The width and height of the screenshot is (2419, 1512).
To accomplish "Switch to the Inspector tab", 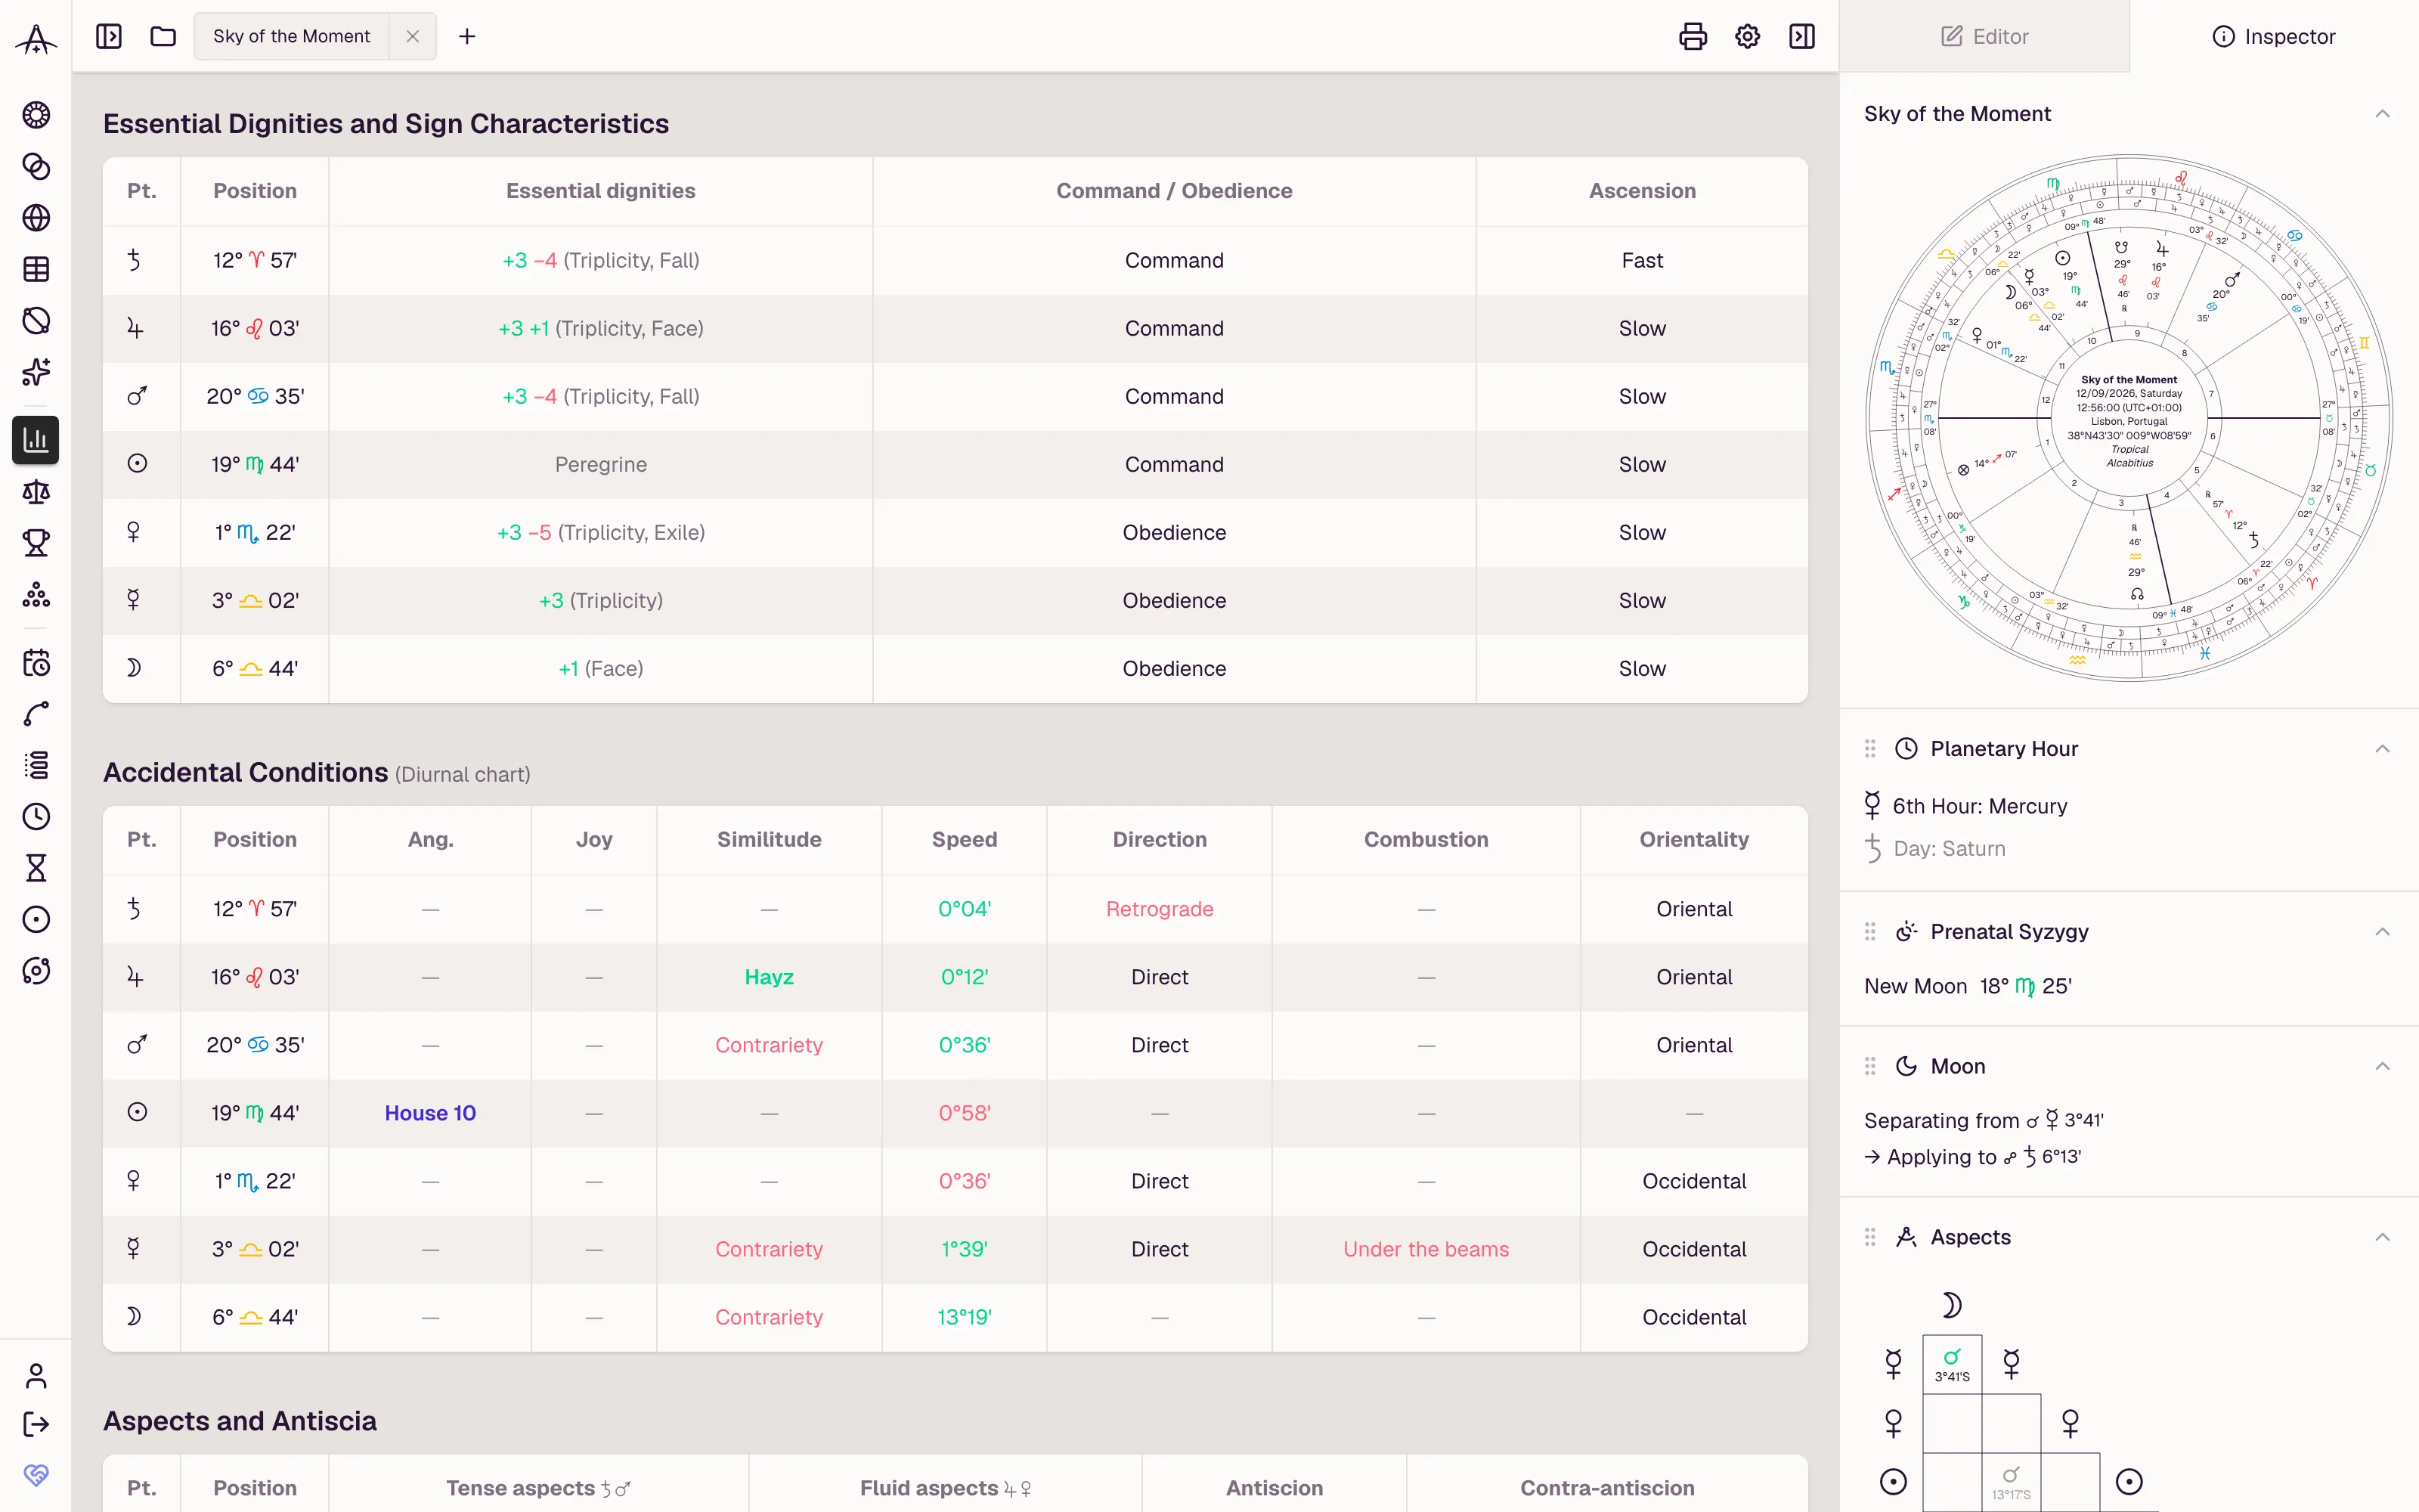I will point(2274,36).
